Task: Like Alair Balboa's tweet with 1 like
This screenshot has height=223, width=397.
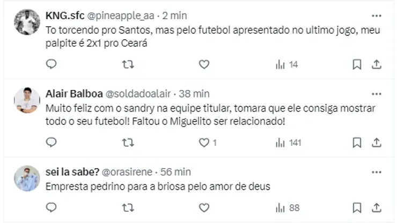Action: point(204,143)
